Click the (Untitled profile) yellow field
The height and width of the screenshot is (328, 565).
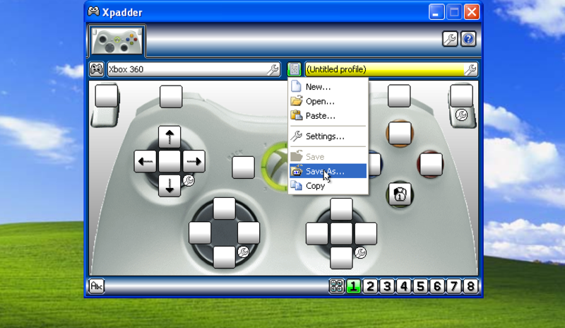(x=392, y=69)
